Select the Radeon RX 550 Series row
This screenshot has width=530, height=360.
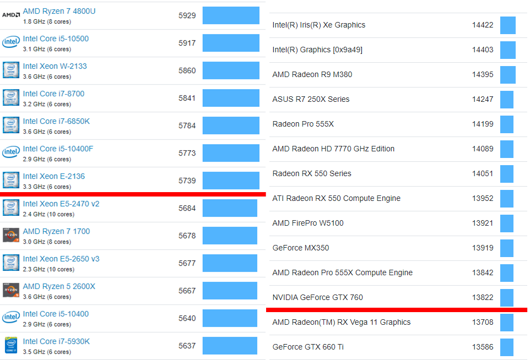coord(398,174)
